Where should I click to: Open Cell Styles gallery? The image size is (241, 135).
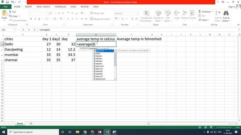click(168, 16)
